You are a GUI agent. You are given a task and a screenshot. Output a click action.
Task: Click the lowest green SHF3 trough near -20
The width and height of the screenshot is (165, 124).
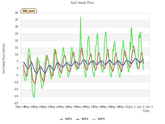pos(34,97)
